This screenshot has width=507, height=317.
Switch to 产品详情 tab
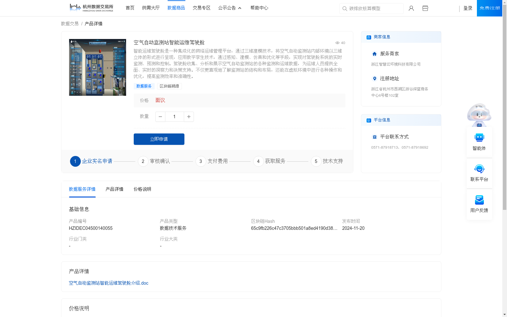click(x=114, y=189)
